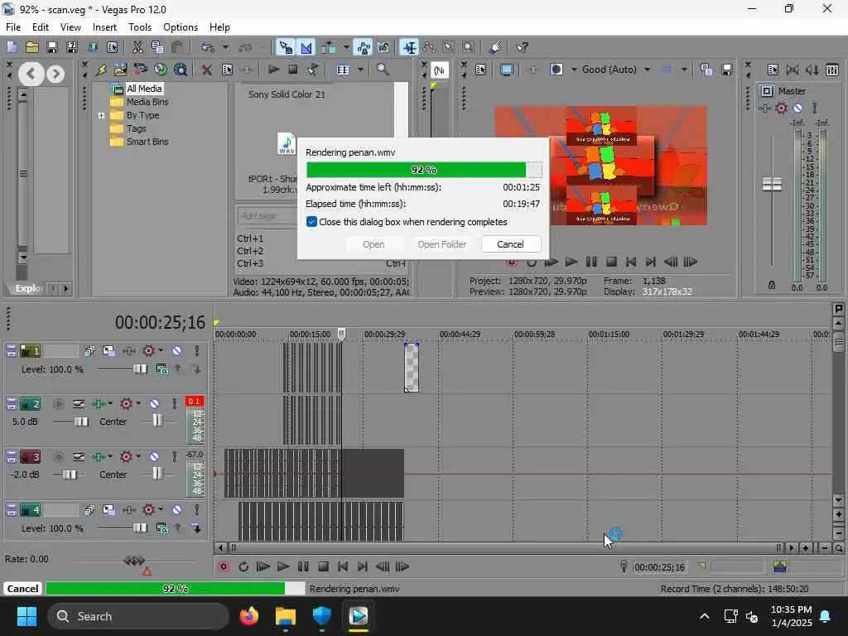848x636 pixels.
Task: Click the Cut scissors icon
Action: tap(137, 47)
